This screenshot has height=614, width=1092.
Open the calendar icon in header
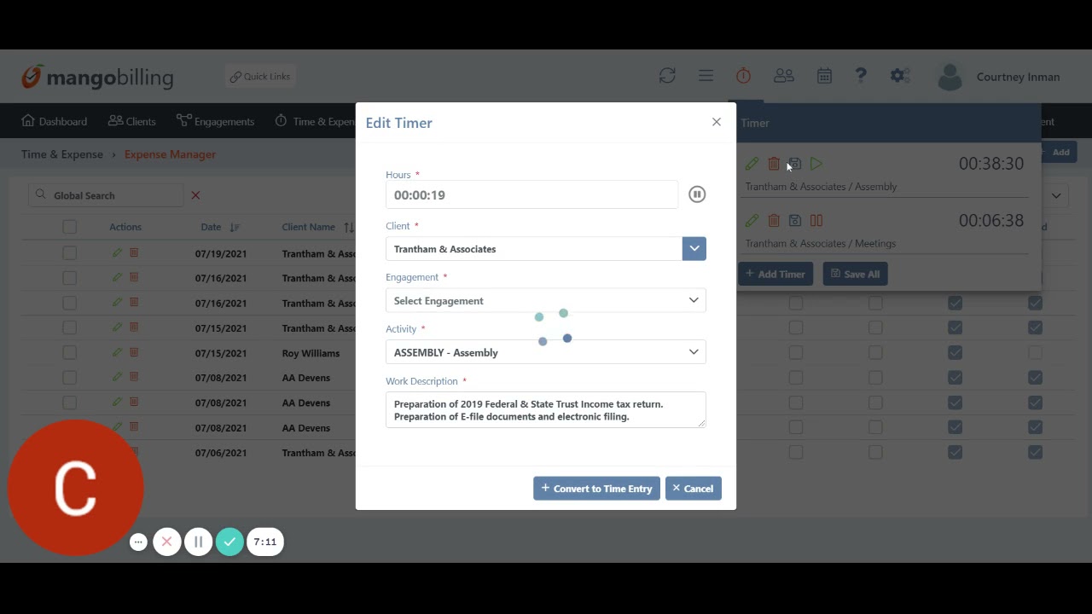tap(824, 76)
